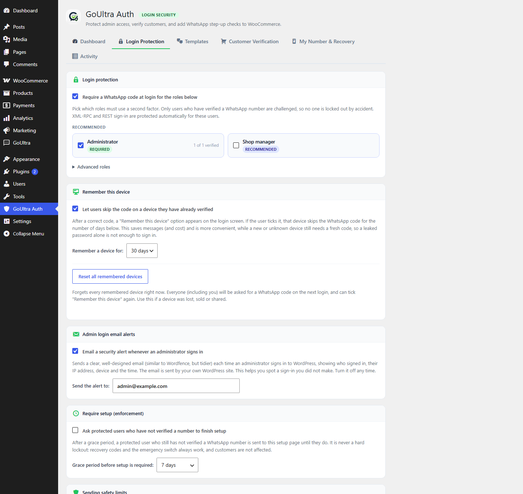Uncheck Require a WhatsApp code at login

pyautogui.click(x=75, y=96)
